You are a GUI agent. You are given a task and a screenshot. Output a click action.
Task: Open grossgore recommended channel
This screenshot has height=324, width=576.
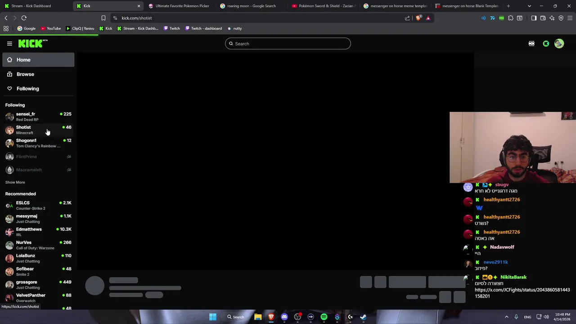click(x=38, y=284)
